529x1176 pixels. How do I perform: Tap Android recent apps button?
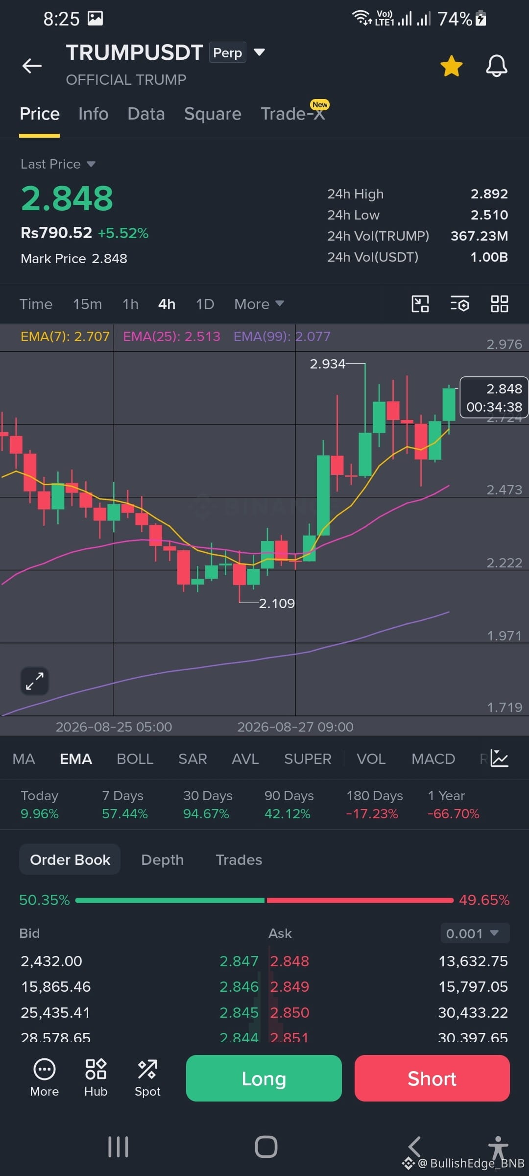118,1147
